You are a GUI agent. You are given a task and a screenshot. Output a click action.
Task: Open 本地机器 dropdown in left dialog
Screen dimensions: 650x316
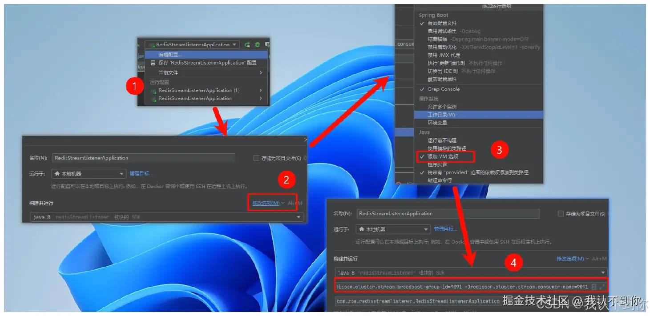tap(89, 174)
